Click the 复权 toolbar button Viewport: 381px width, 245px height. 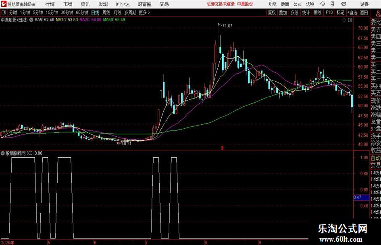(272, 12)
